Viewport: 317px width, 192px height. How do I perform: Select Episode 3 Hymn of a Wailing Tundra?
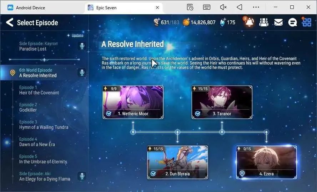pyautogui.click(x=45, y=125)
